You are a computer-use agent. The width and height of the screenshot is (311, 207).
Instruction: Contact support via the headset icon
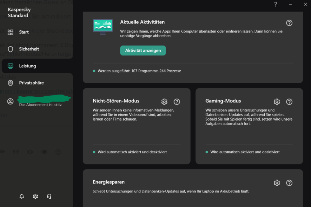point(49,196)
